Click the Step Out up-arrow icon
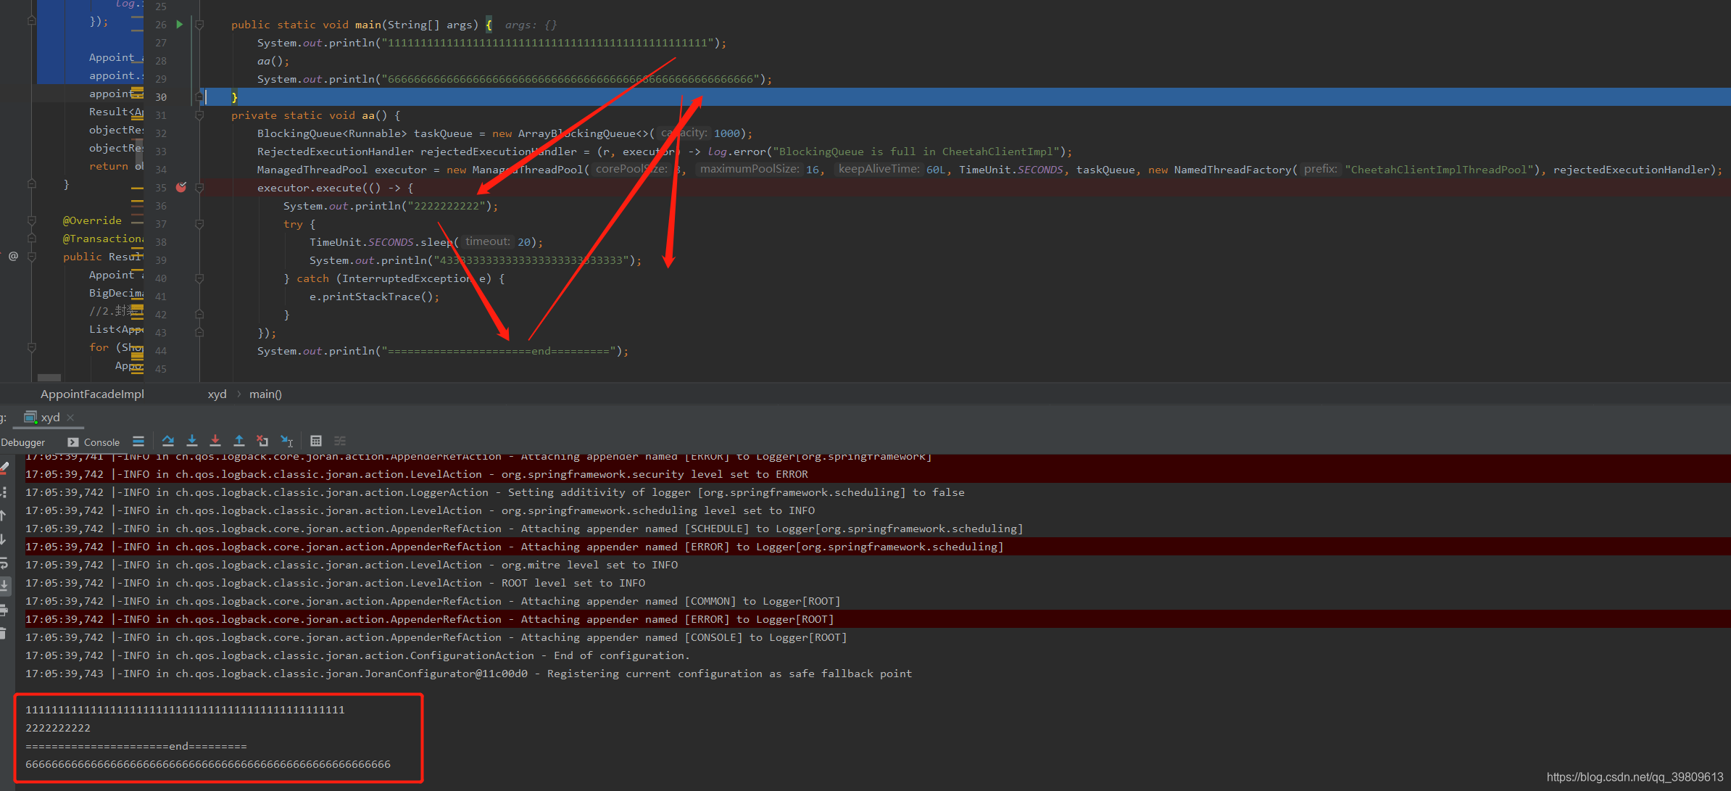 point(239,441)
